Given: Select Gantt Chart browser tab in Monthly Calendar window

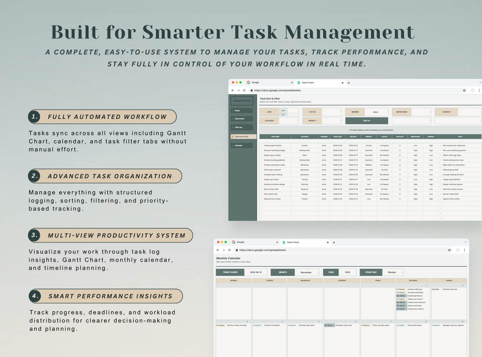Looking at the screenshot, I should coord(306,242).
